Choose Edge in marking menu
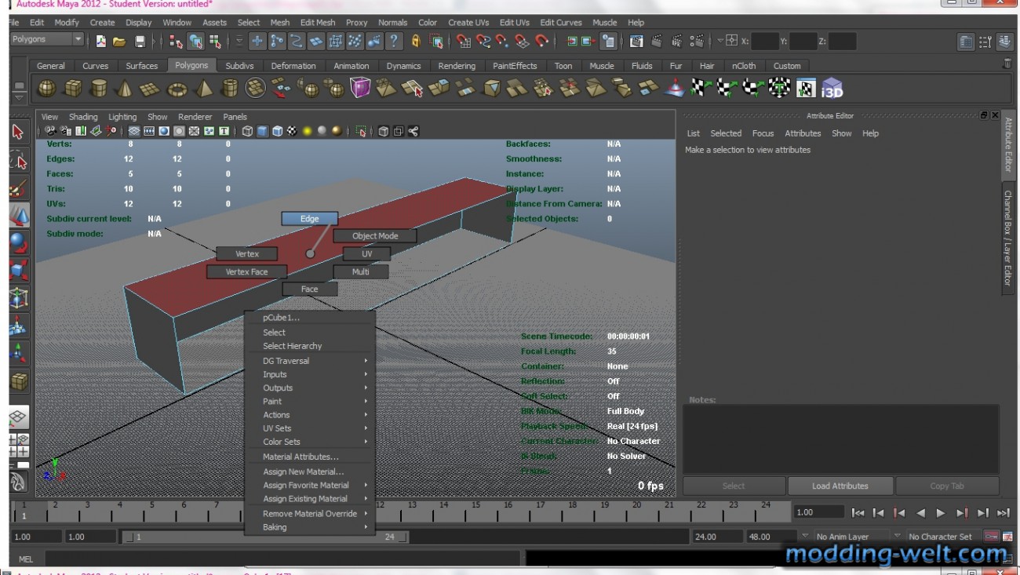 (310, 219)
